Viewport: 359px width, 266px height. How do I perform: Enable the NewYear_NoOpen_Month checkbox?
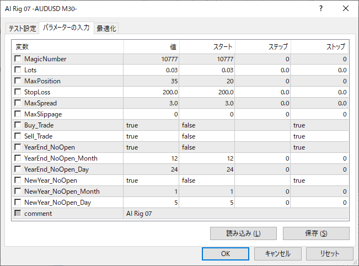18,191
